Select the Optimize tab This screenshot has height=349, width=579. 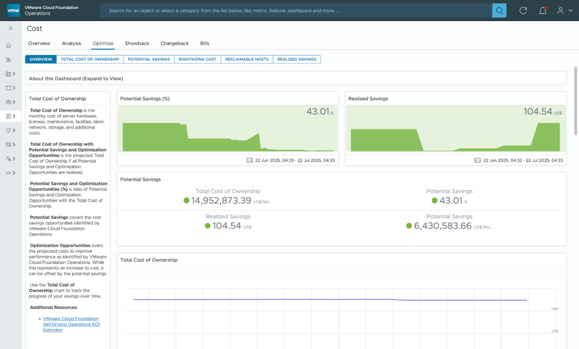[103, 43]
